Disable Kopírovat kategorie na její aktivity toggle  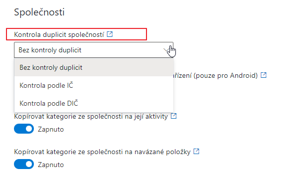[x=24, y=129]
